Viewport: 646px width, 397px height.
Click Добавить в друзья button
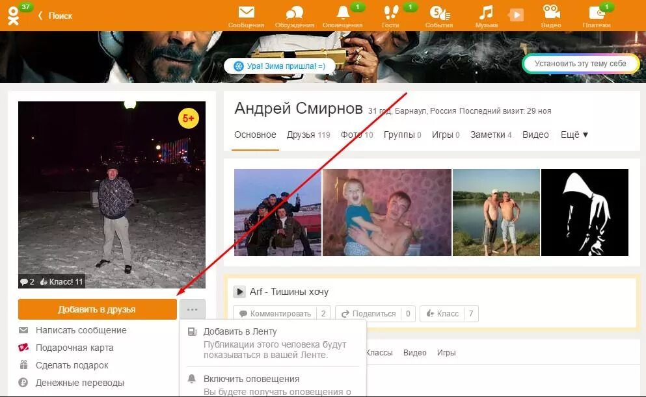point(97,309)
